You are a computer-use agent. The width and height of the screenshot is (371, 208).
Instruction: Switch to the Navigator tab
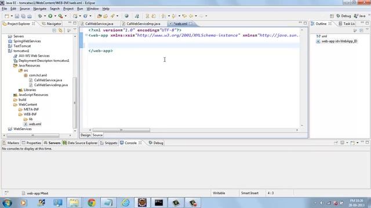pyautogui.click(x=52, y=24)
